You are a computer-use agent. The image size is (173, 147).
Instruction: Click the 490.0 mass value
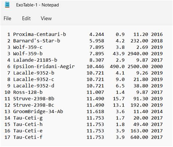[x=117, y=67]
